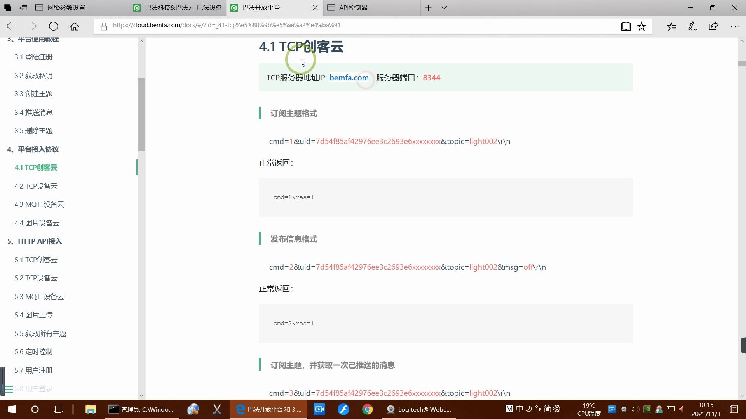
Task: Open a new browser tab
Action: [x=428, y=7]
